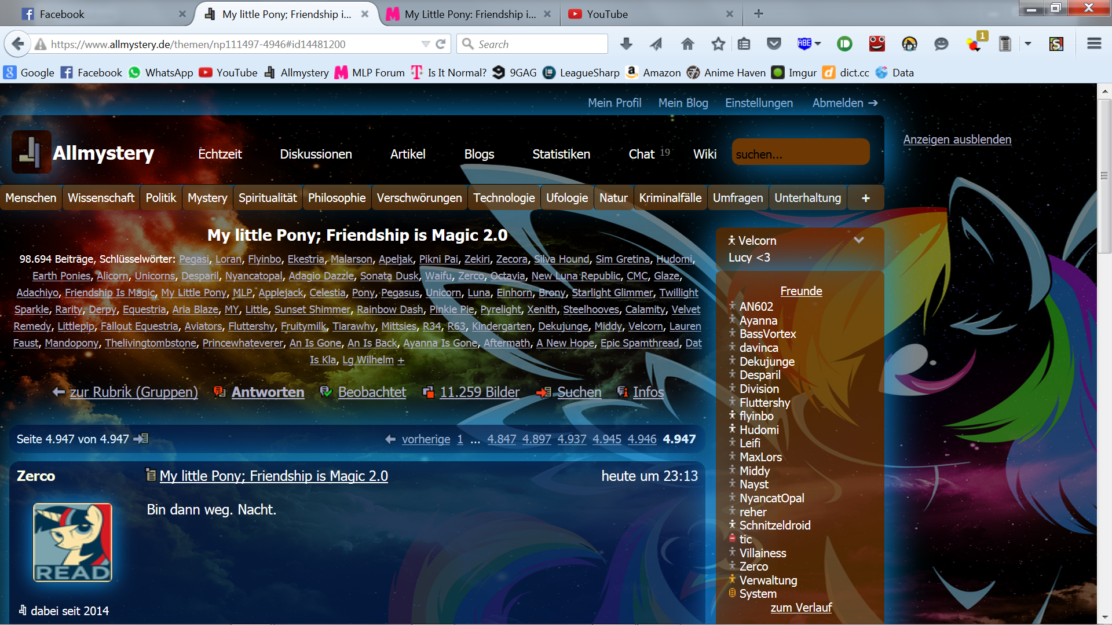Click the Antworten reply link
1112x625 pixels.
click(x=268, y=392)
